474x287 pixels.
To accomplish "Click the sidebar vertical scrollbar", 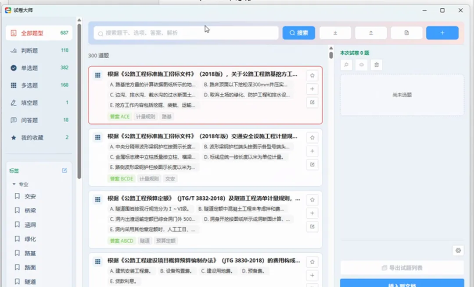I will point(79,101).
